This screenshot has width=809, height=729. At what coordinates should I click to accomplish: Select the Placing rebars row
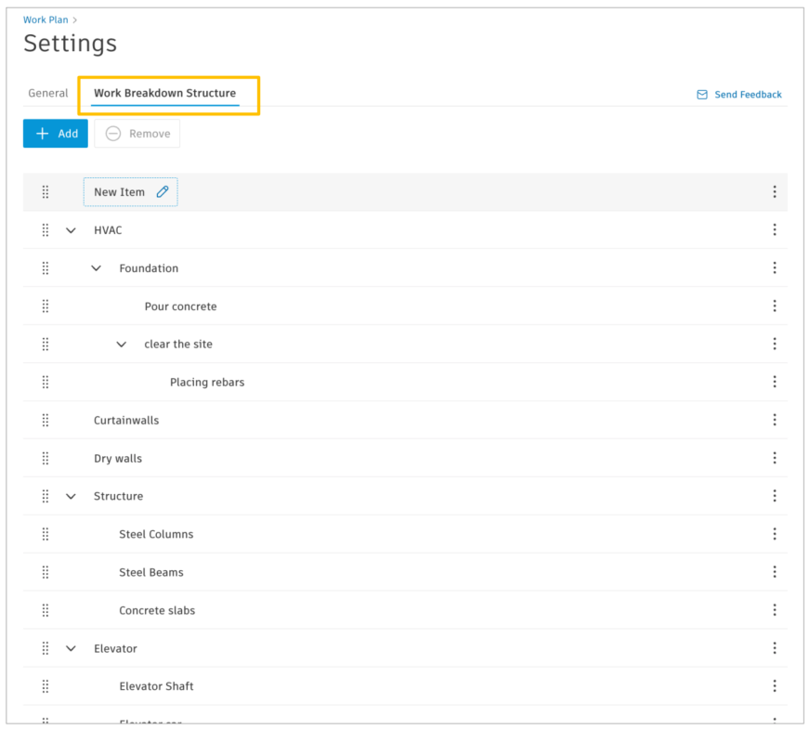405,382
